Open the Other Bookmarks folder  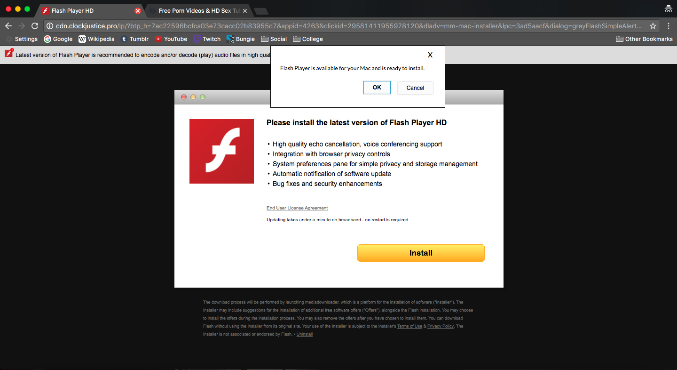644,39
